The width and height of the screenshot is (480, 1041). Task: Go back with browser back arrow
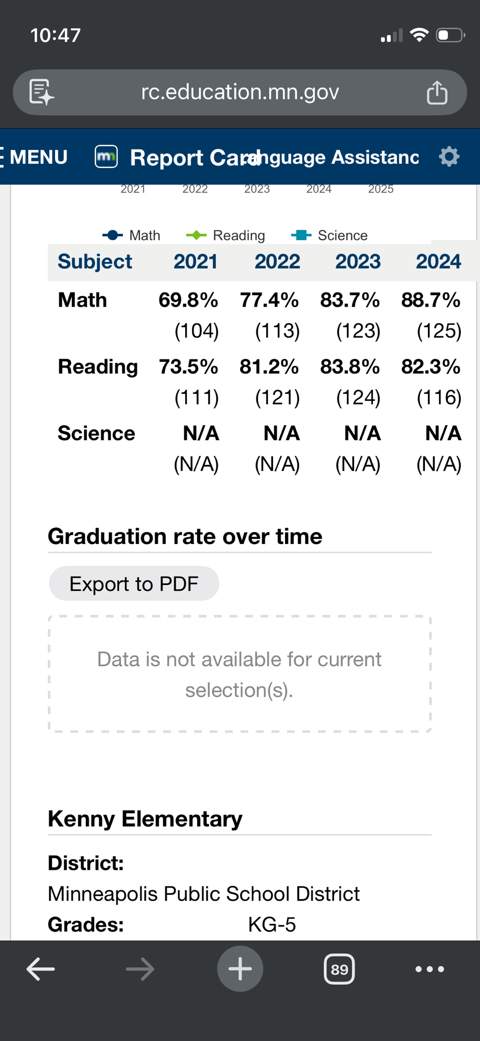tap(41, 969)
